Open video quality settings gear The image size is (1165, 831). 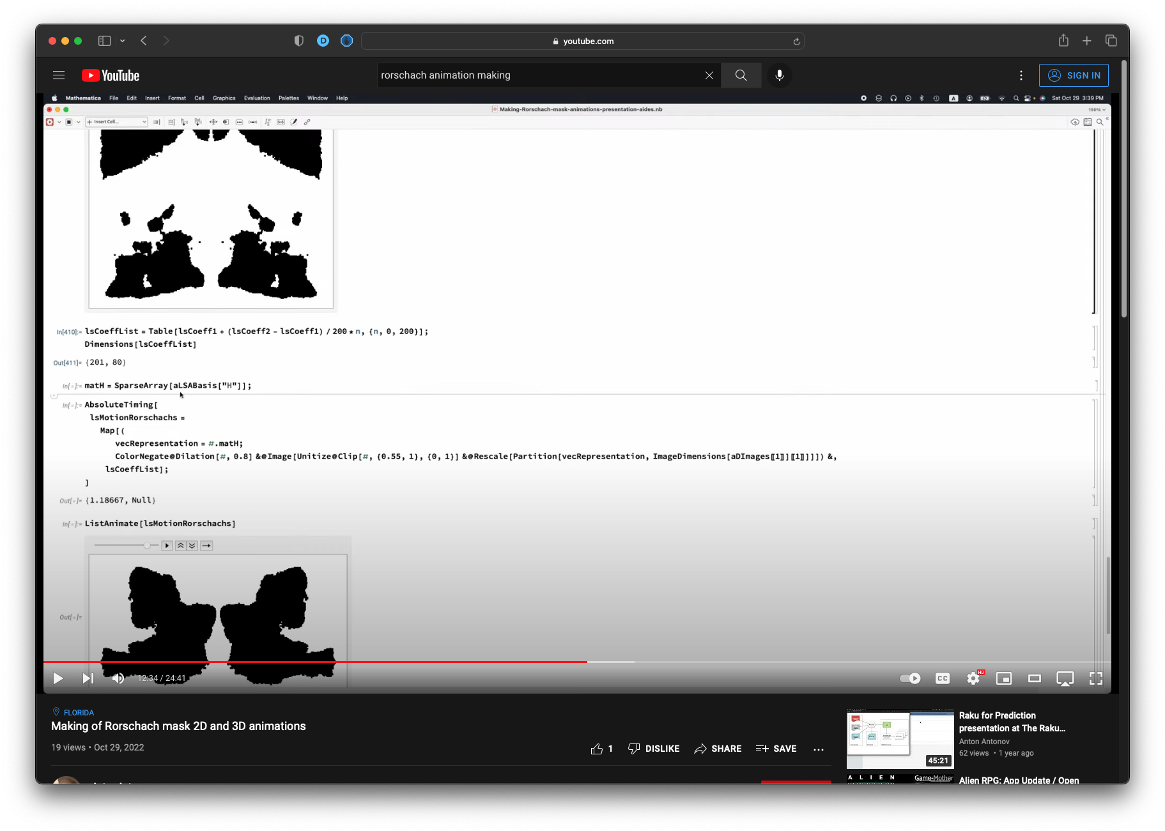coord(973,678)
